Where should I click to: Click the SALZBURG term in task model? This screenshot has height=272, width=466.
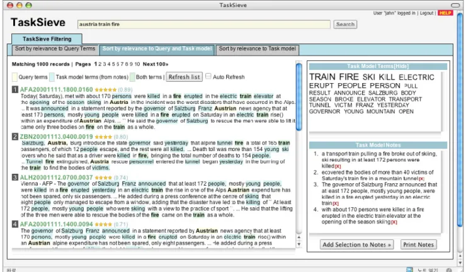point(383,93)
